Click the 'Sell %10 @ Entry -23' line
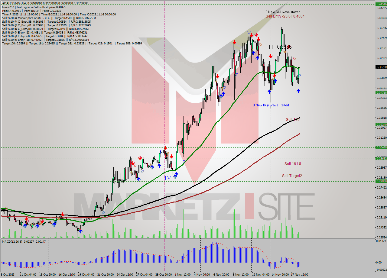The height and width of the screenshot is (278, 387). click(x=45, y=32)
